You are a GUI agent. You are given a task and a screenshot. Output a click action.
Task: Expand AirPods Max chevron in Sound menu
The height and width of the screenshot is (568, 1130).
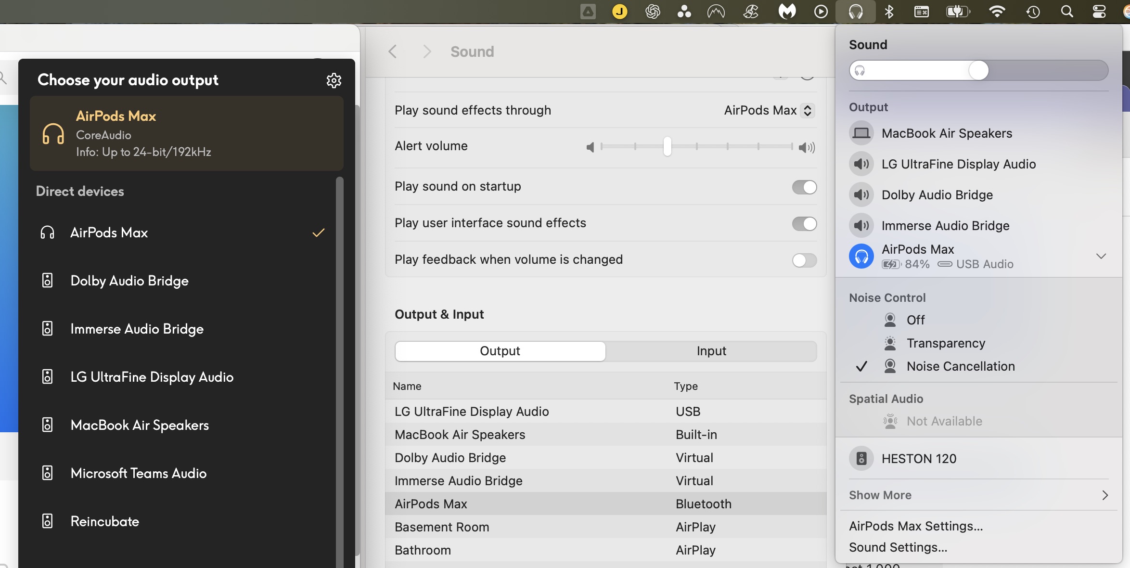click(x=1101, y=256)
